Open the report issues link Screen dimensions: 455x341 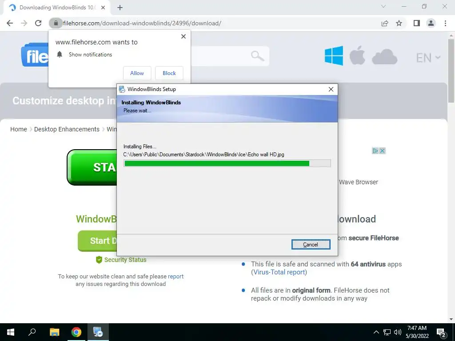click(x=176, y=276)
